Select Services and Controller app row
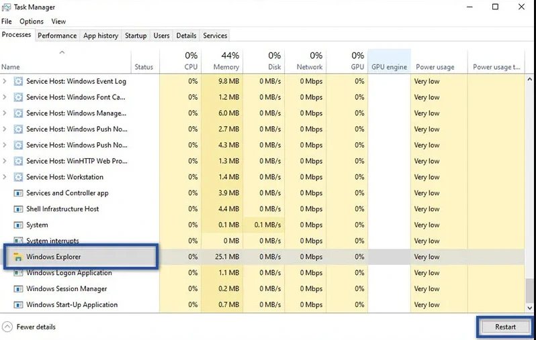This screenshot has width=536, height=340. (262, 193)
